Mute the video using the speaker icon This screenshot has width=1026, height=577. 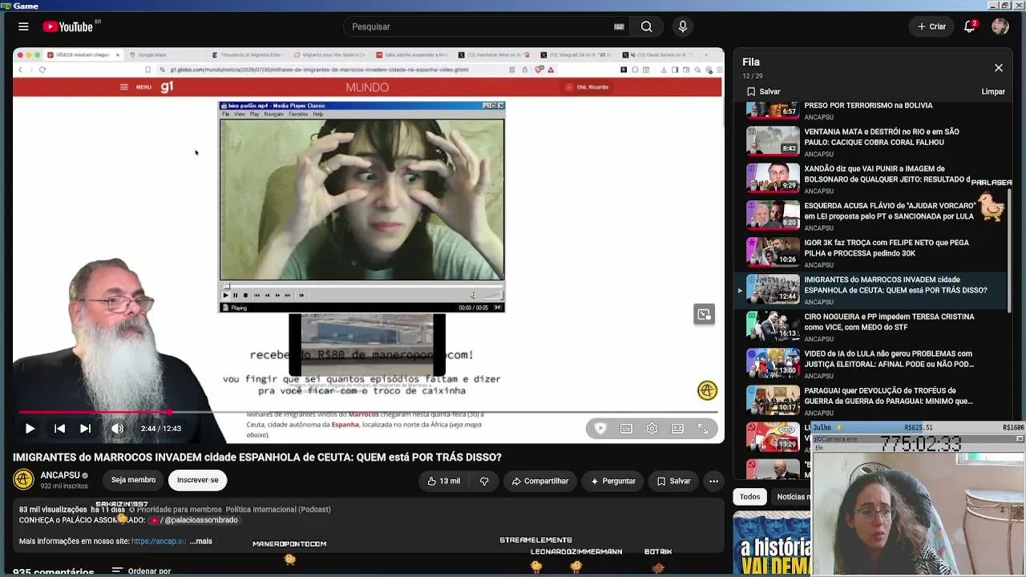[x=117, y=429]
